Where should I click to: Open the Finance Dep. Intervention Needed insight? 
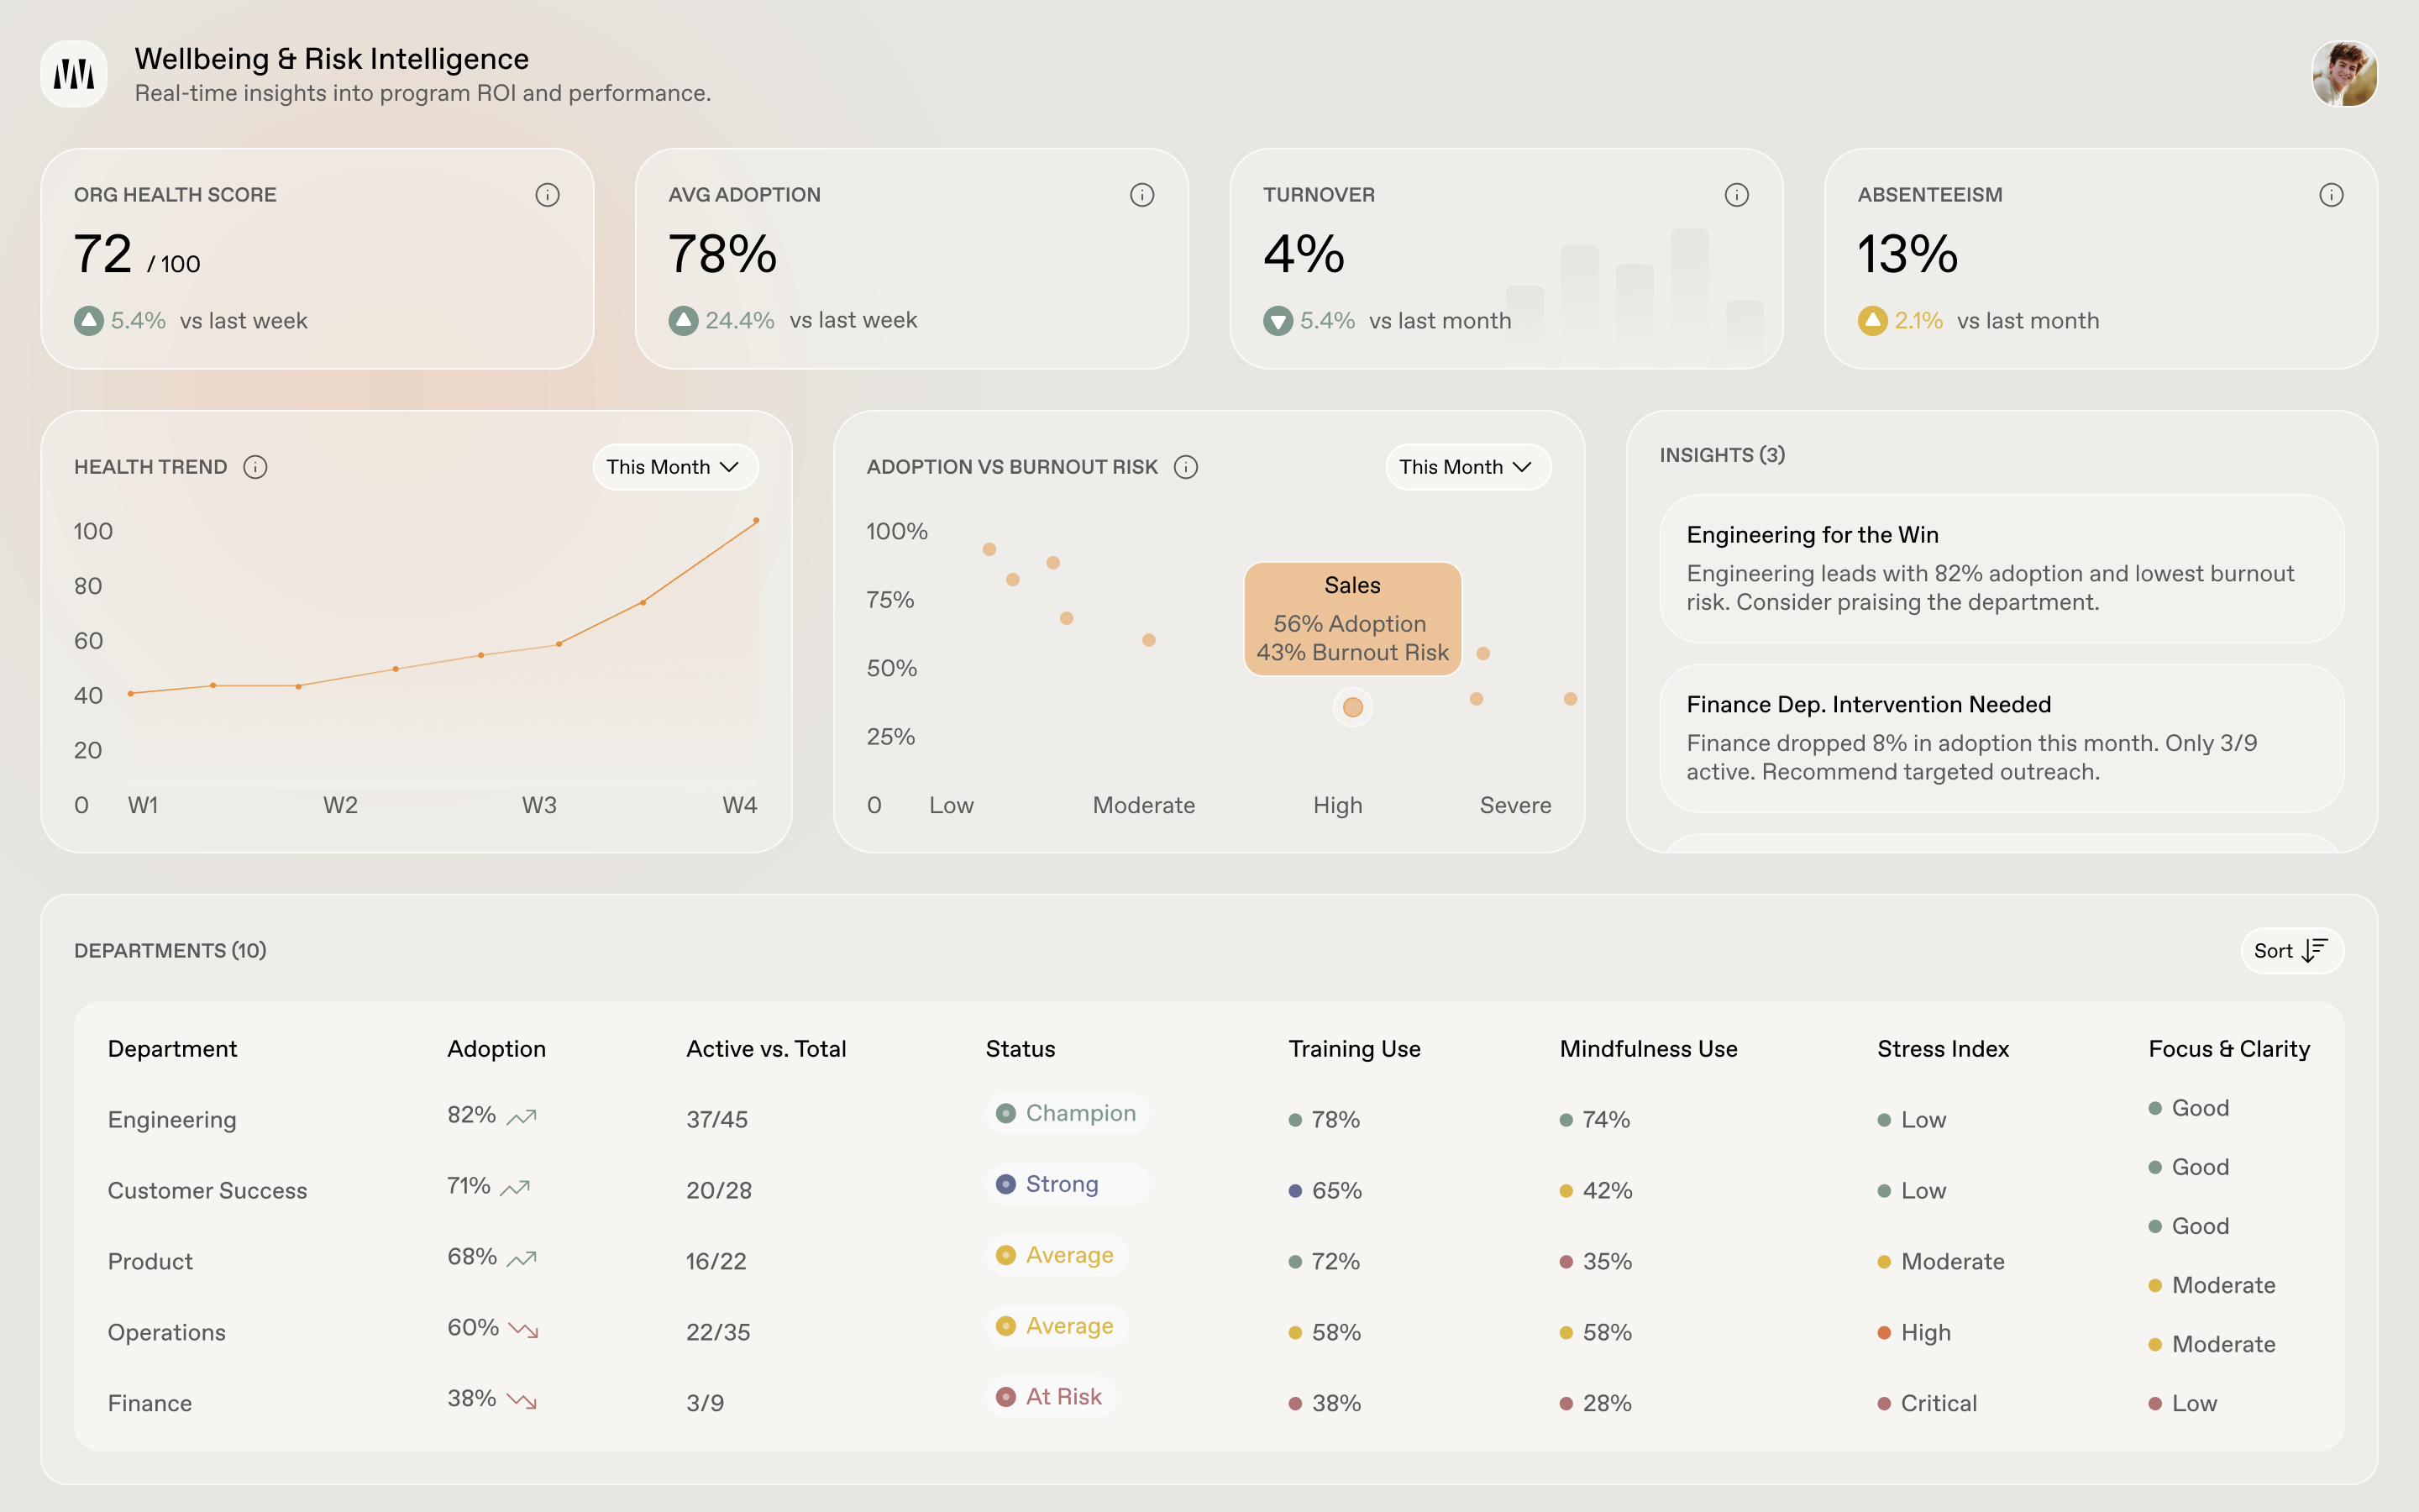pyautogui.click(x=2000, y=738)
